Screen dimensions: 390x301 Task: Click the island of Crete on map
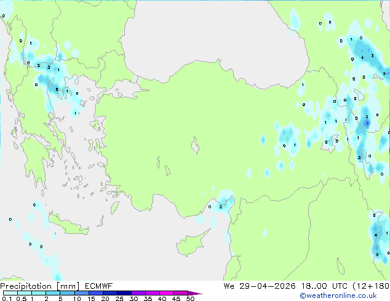click(68, 224)
